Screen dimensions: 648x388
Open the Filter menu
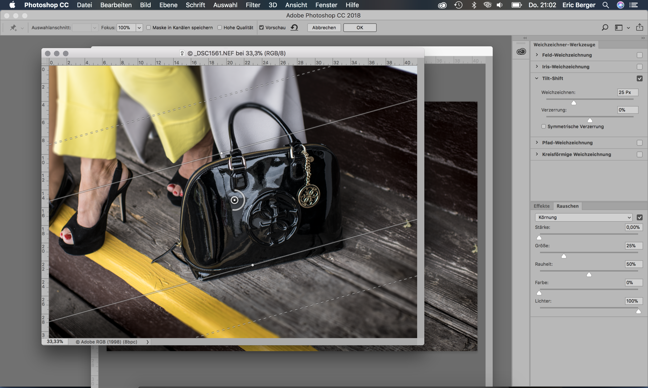point(253,5)
